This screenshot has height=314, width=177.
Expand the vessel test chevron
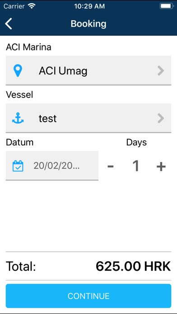coord(161,118)
